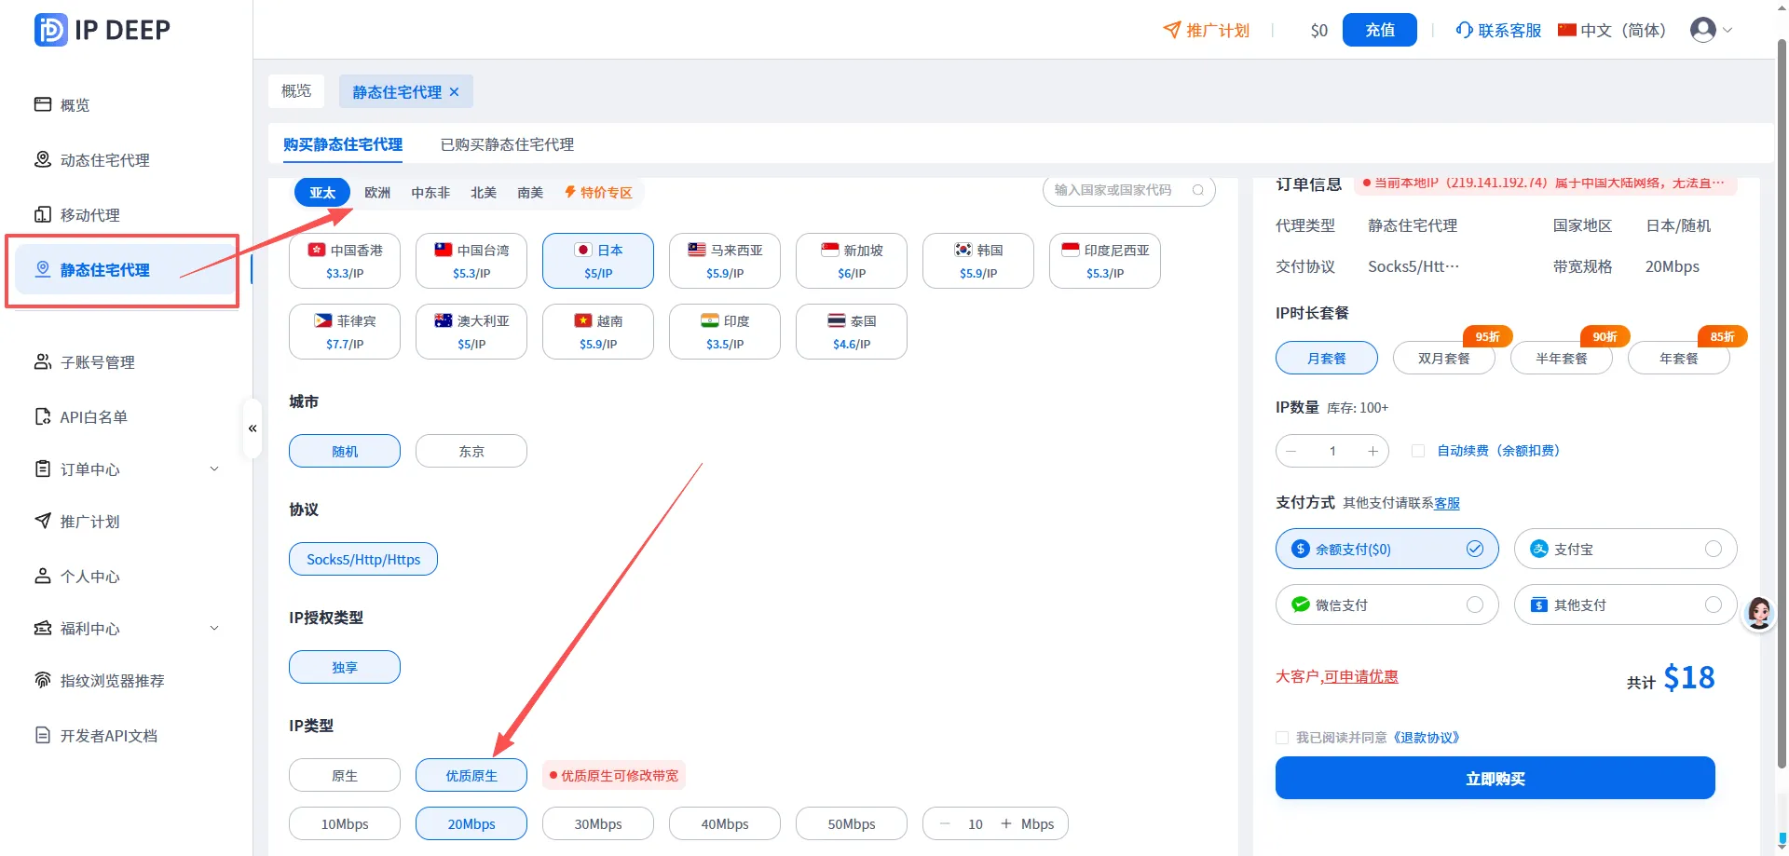Select 东京 city option
Image resolution: width=1789 pixels, height=856 pixels.
471,451
